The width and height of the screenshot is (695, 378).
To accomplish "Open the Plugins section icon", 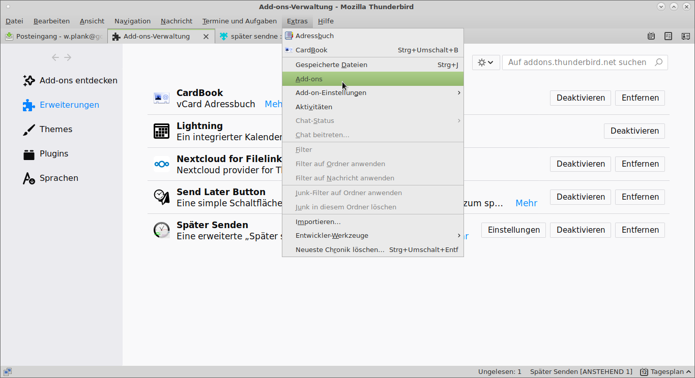I will point(29,154).
